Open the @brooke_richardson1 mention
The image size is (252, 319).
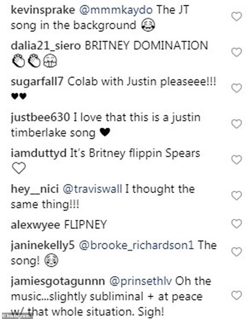(x=136, y=245)
